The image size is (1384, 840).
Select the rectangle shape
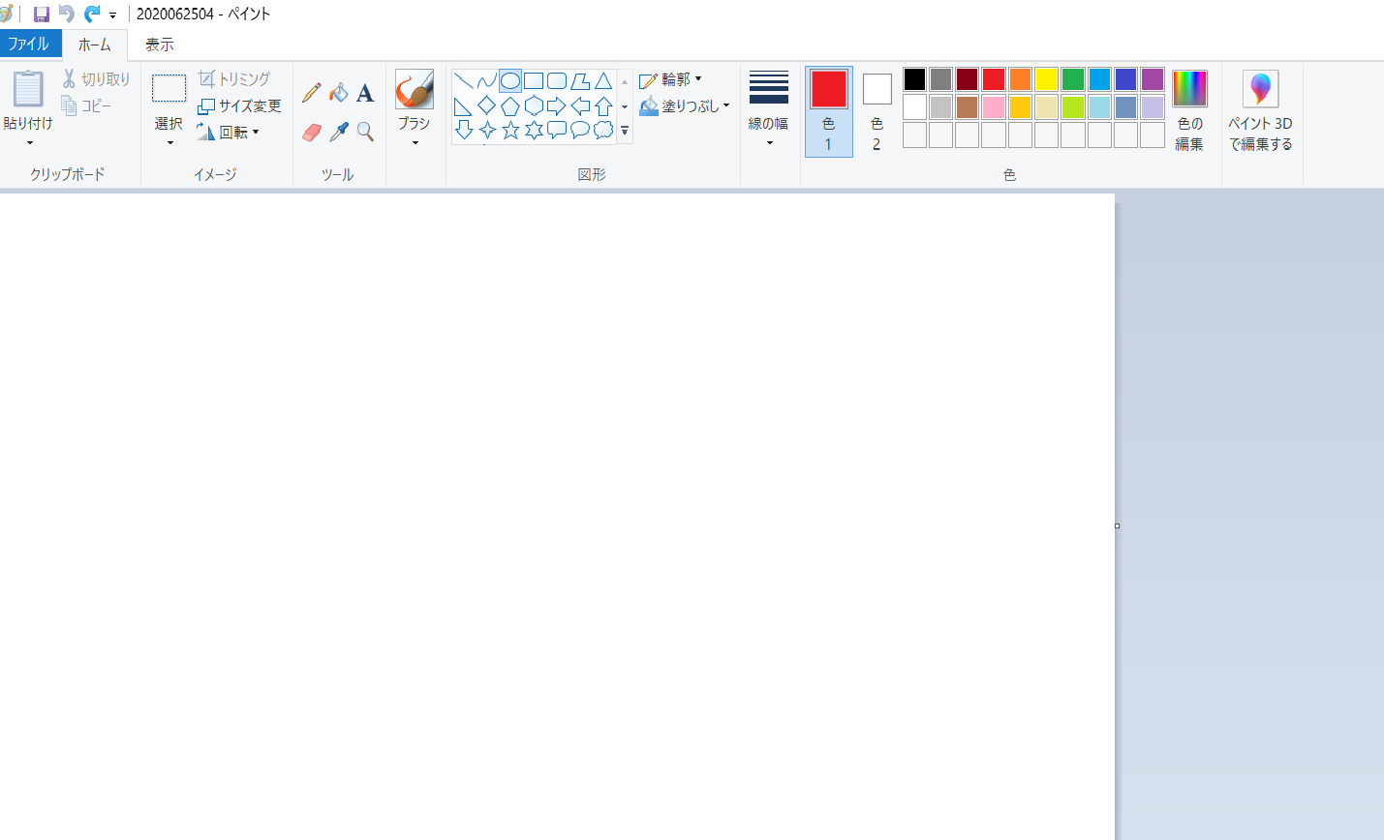(534, 80)
